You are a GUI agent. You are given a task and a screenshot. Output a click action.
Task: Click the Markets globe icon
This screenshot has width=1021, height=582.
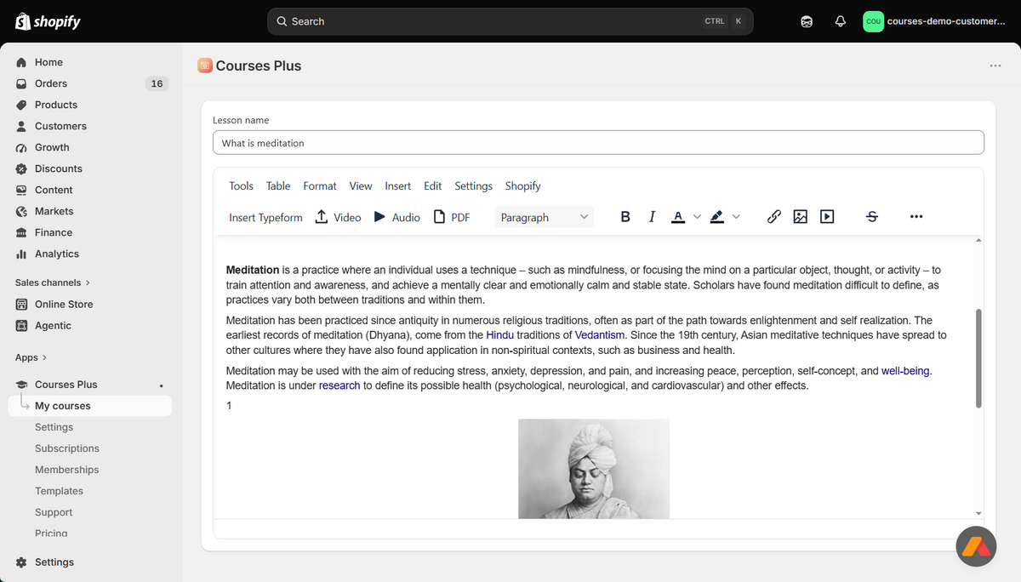click(x=21, y=211)
